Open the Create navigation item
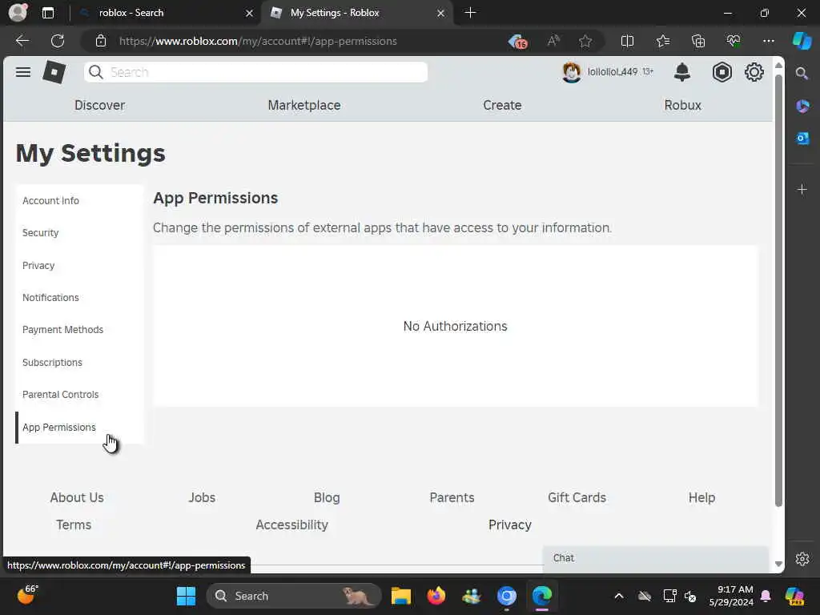The height and width of the screenshot is (615, 820). click(x=502, y=105)
